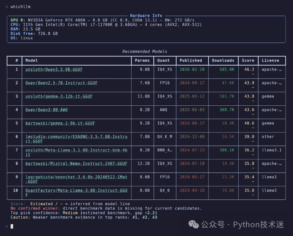Click the 'No confirmed winner' warning line
The width and height of the screenshot is (293, 236).
[106, 209]
